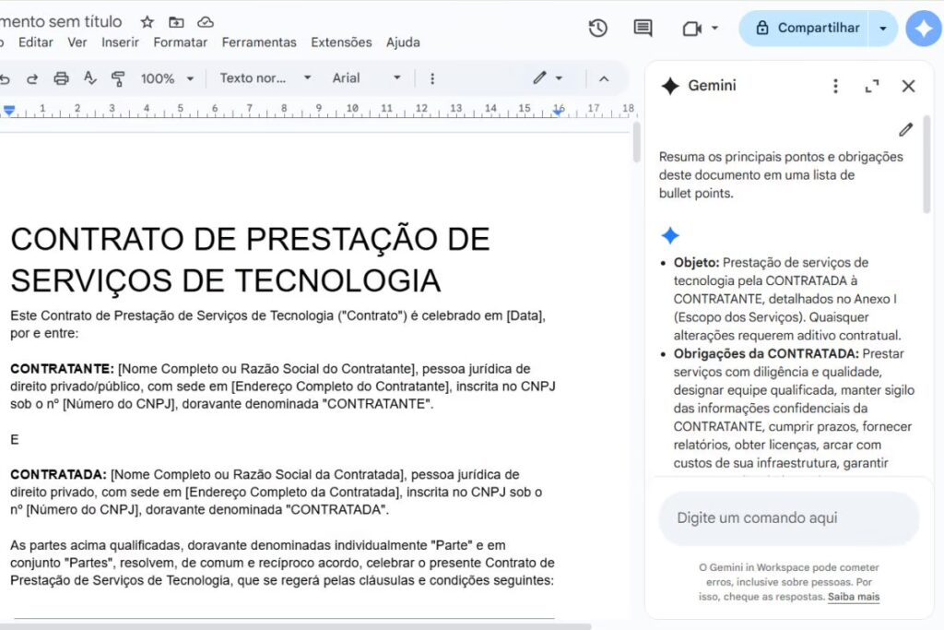Image resolution: width=944 pixels, height=630 pixels.
Task: Click the bold CONTRATANTE: label
Action: (62, 369)
